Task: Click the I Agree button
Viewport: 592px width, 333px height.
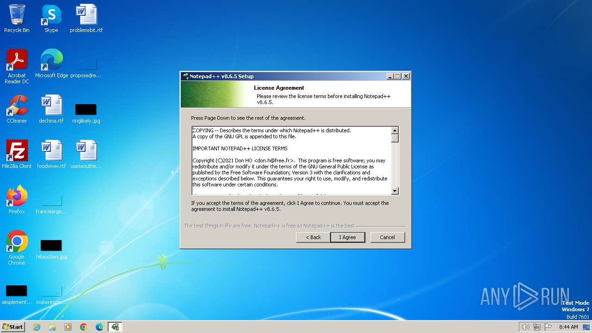Action: (x=348, y=237)
